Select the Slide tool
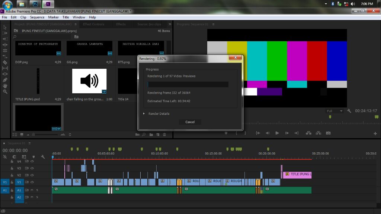The height and width of the screenshot is (214, 381). point(5,74)
